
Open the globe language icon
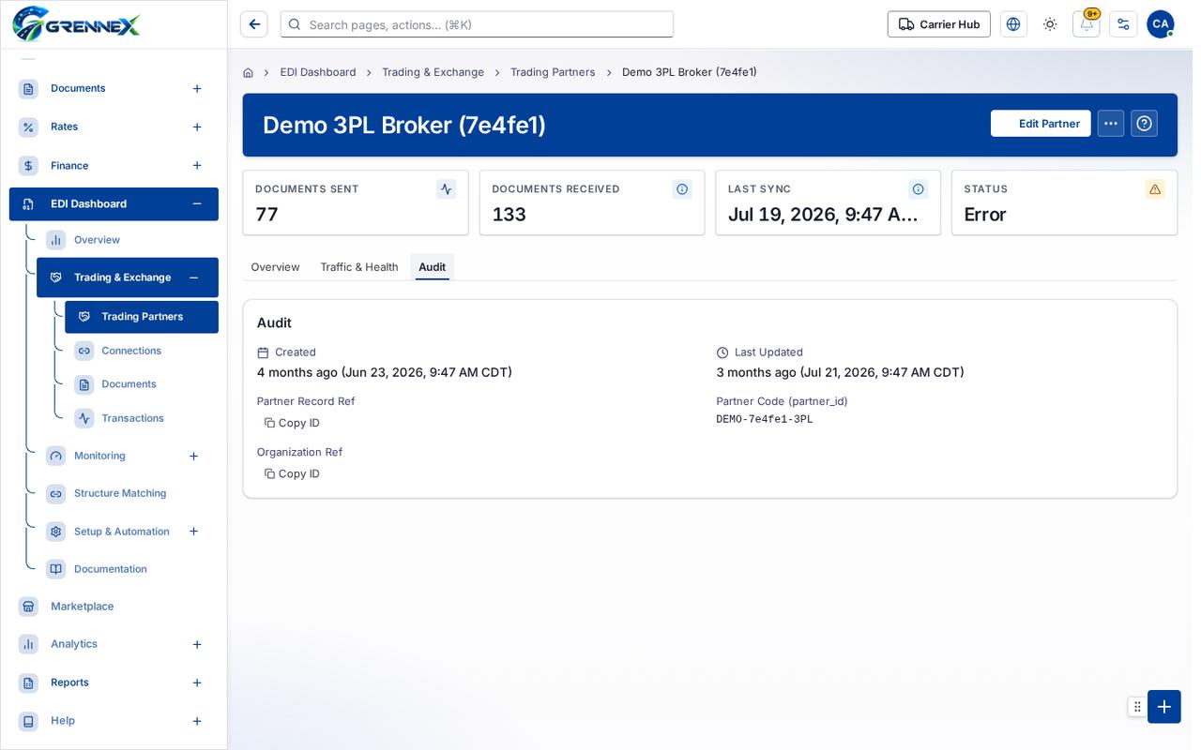1013,24
